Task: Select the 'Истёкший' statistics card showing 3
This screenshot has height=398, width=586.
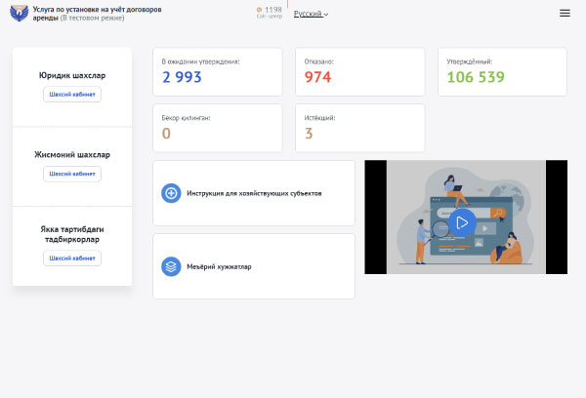Action: tap(359, 128)
